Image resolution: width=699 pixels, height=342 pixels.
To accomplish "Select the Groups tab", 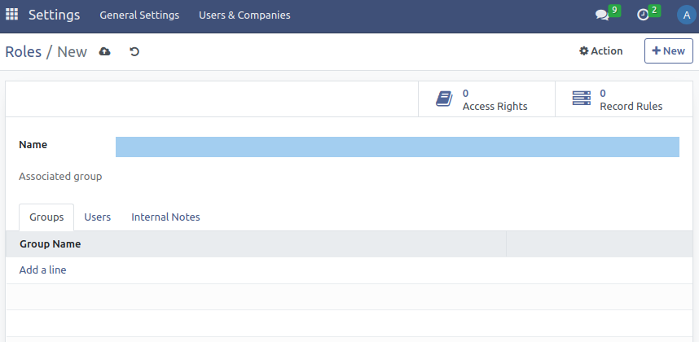I will tap(46, 217).
